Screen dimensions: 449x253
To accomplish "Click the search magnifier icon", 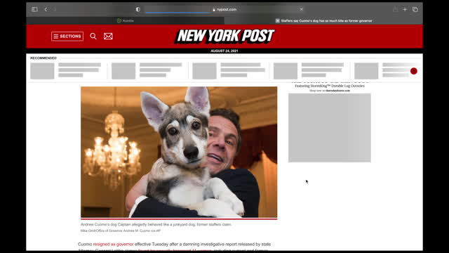I will coord(93,36).
